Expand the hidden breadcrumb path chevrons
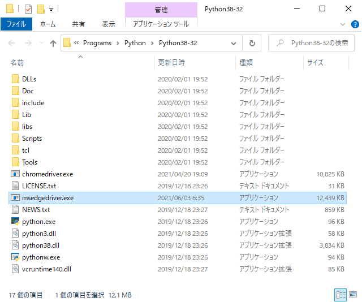Viewport: 362px width, 302px height. (76, 43)
